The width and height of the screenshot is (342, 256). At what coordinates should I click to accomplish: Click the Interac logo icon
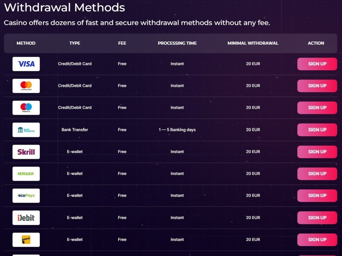pyautogui.click(x=26, y=240)
